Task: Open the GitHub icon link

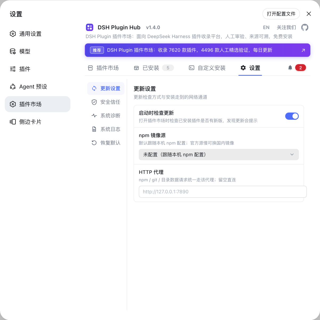Action: tap(305, 27)
